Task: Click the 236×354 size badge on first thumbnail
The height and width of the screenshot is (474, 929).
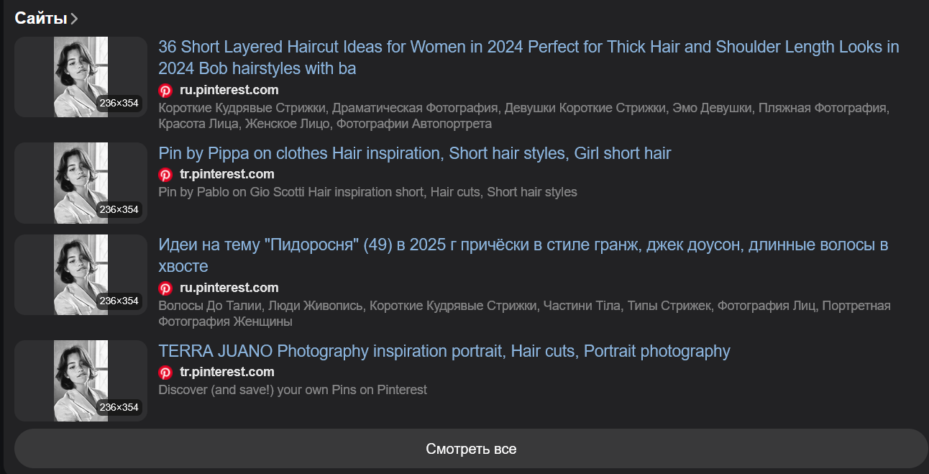Action: coord(119,104)
